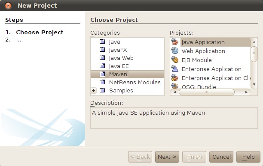
Task: Click the Java Web folder icon
Action: [x=102, y=58]
